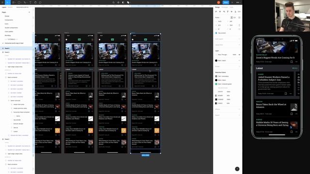Click the Main / black fill swatch

216,60
